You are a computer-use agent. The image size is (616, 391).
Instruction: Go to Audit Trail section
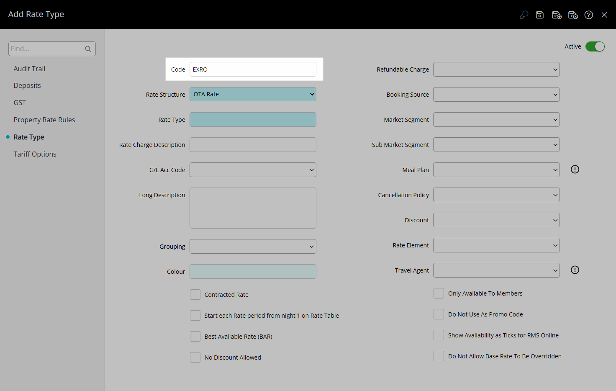(x=29, y=69)
